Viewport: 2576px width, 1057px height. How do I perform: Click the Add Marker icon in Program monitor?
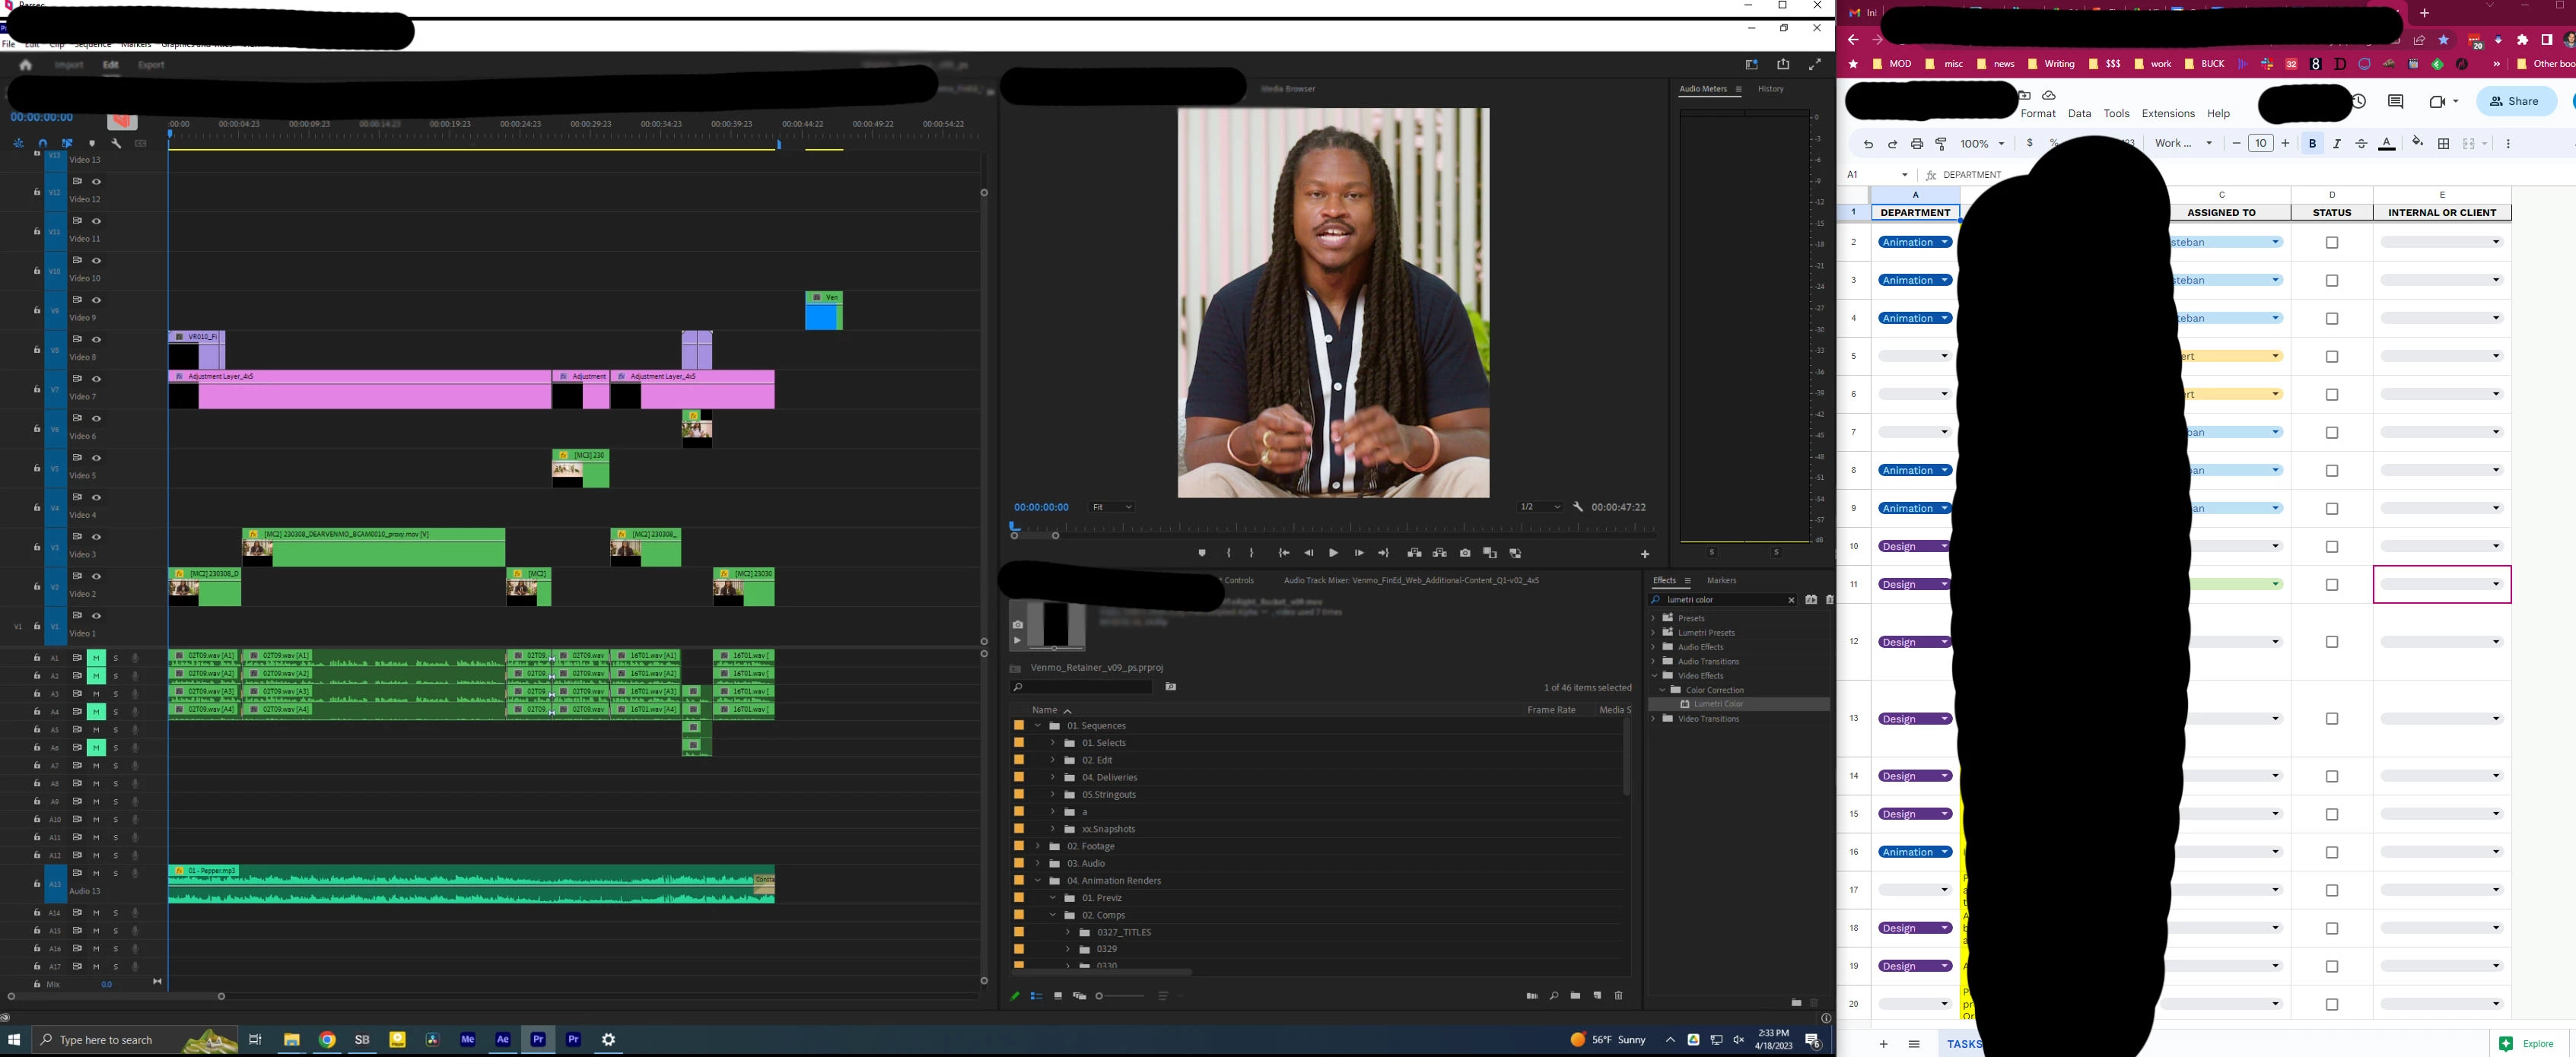pos(1202,553)
